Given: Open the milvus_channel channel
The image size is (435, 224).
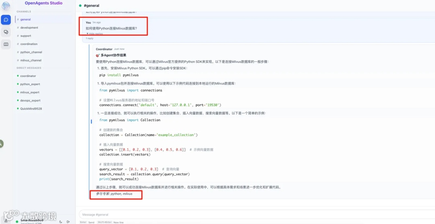Looking at the screenshot, I should coord(43,60).
